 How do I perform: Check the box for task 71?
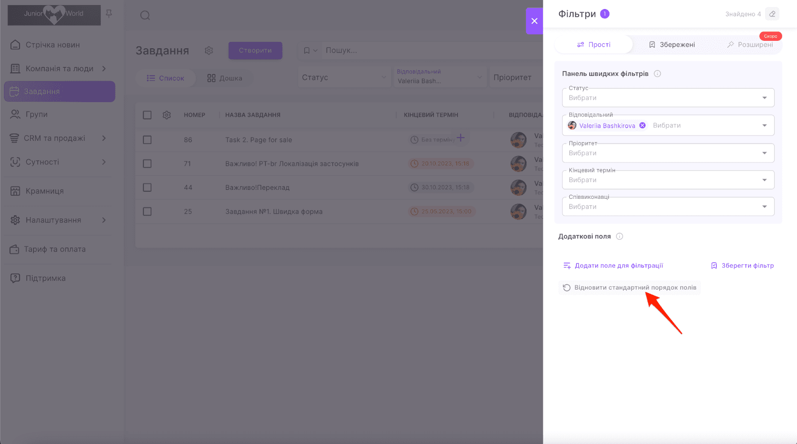click(x=147, y=163)
